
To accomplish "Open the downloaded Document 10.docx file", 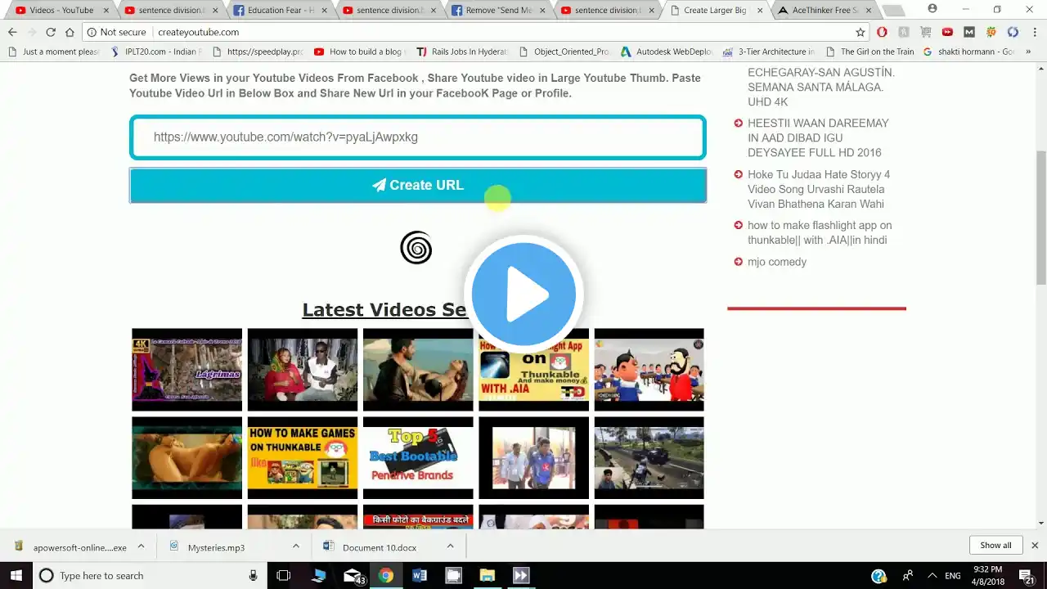I will (x=380, y=547).
